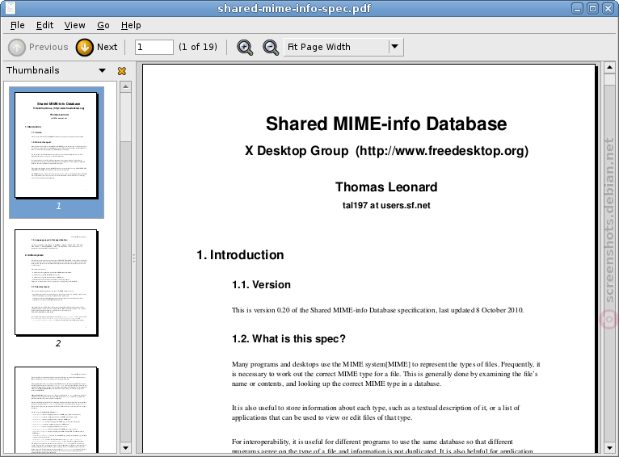Open the Edit menu
Viewport: 619px width, 457px height.
44,25
